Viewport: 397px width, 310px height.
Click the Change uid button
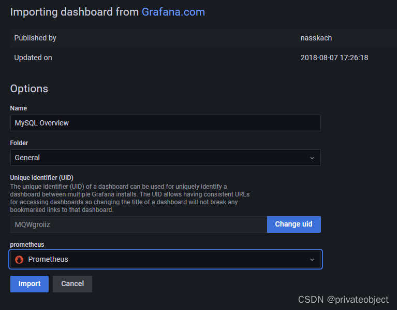(293, 224)
